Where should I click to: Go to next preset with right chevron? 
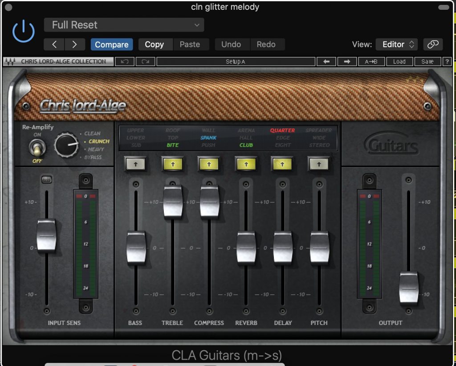tap(75, 44)
